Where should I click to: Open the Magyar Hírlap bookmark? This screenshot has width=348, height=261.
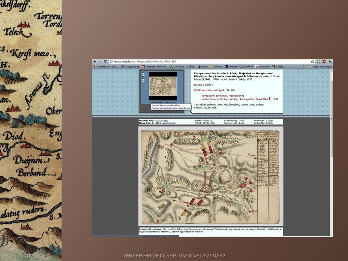130,67
